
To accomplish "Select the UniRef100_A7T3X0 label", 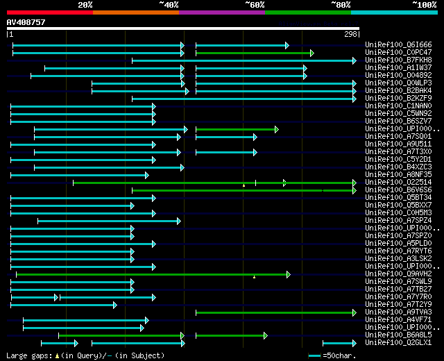I will [398, 152].
